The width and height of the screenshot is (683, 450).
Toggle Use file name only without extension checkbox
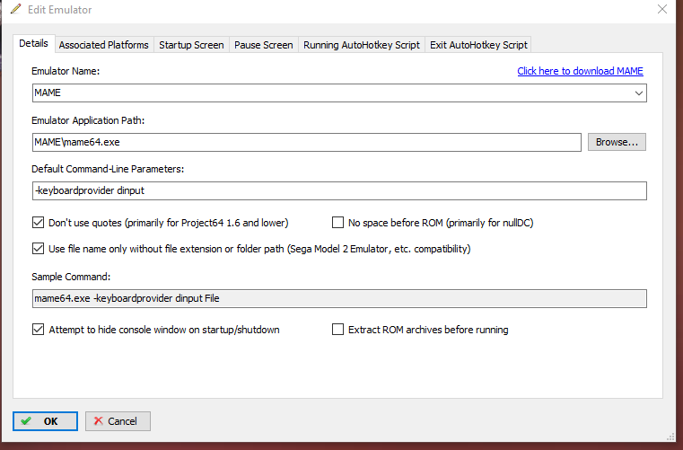click(39, 249)
